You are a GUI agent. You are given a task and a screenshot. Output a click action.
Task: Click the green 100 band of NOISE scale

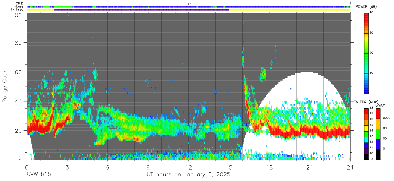[378, 134]
